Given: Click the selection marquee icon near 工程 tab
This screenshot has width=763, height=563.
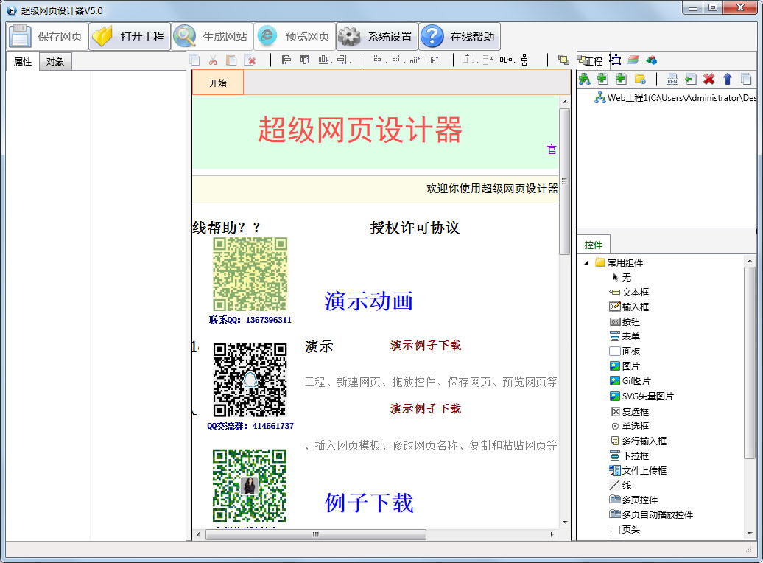Looking at the screenshot, I should 614,60.
